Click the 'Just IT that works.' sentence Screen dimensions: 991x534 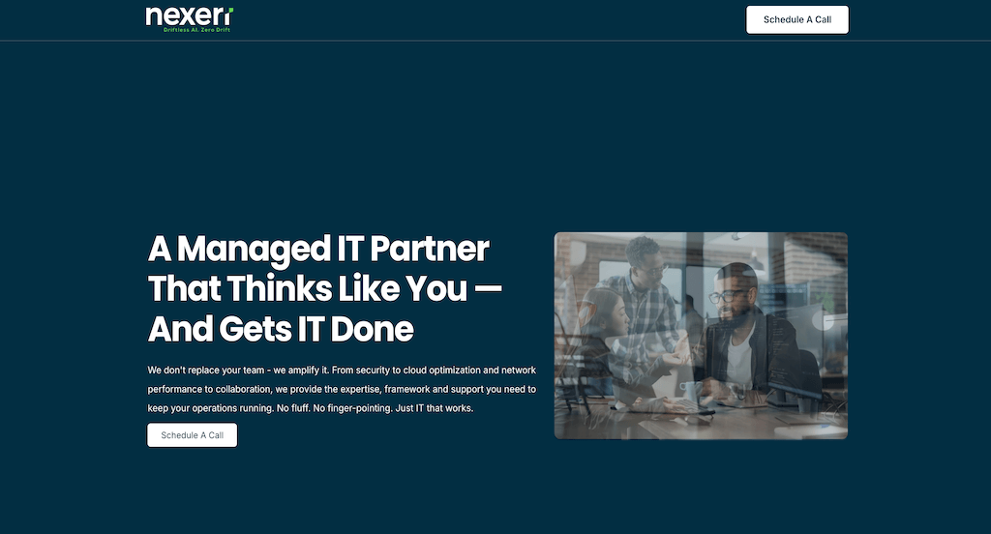pyautogui.click(x=435, y=408)
